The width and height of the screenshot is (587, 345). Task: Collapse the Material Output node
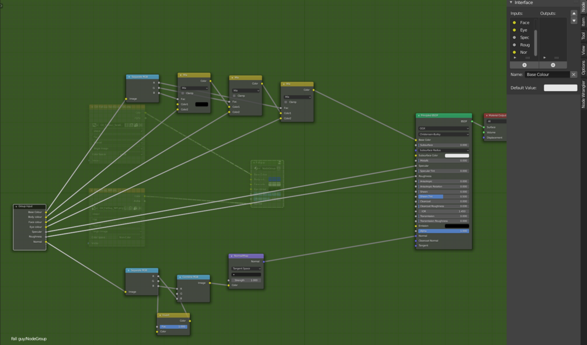pyautogui.click(x=487, y=116)
